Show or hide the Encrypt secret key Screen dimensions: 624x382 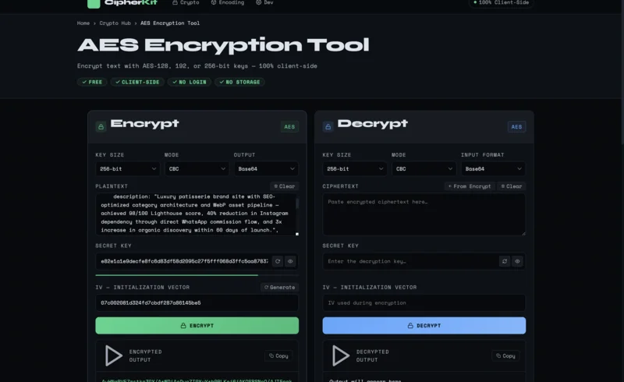click(x=290, y=261)
